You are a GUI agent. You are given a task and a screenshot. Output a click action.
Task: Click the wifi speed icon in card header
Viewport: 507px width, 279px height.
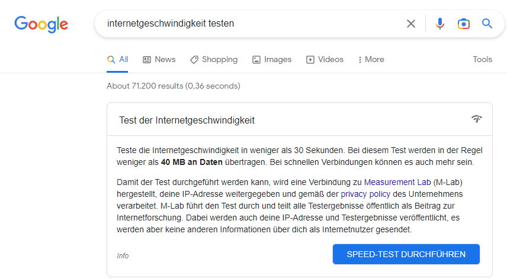tap(476, 119)
